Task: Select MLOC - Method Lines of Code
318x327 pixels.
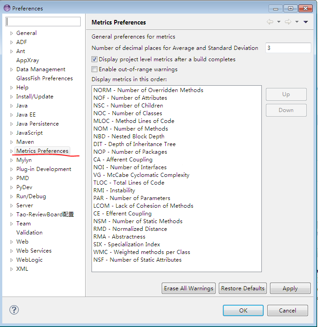Action: click(134, 121)
